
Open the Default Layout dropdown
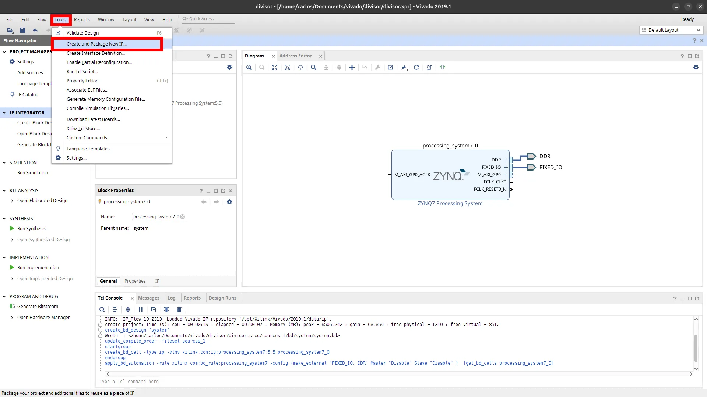point(671,30)
